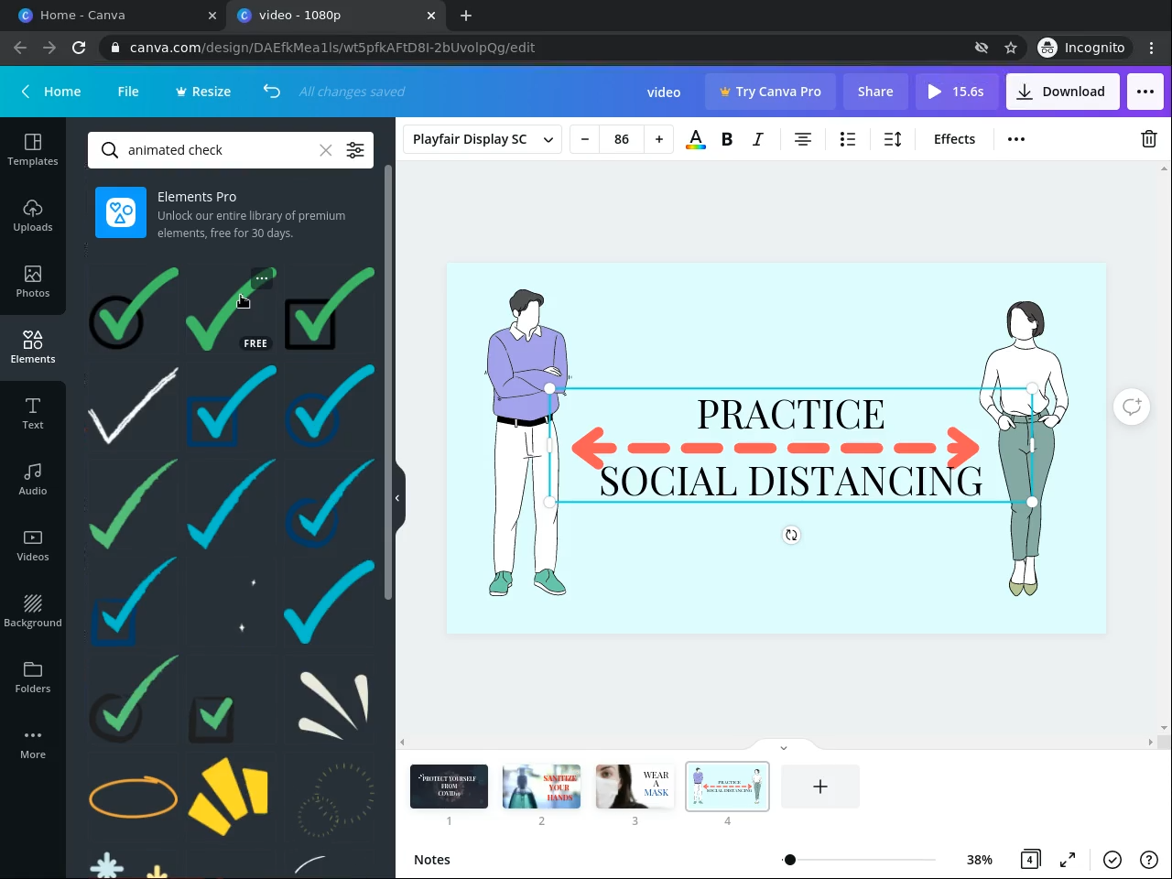
Task: Reload the browser page
Action: (x=79, y=48)
